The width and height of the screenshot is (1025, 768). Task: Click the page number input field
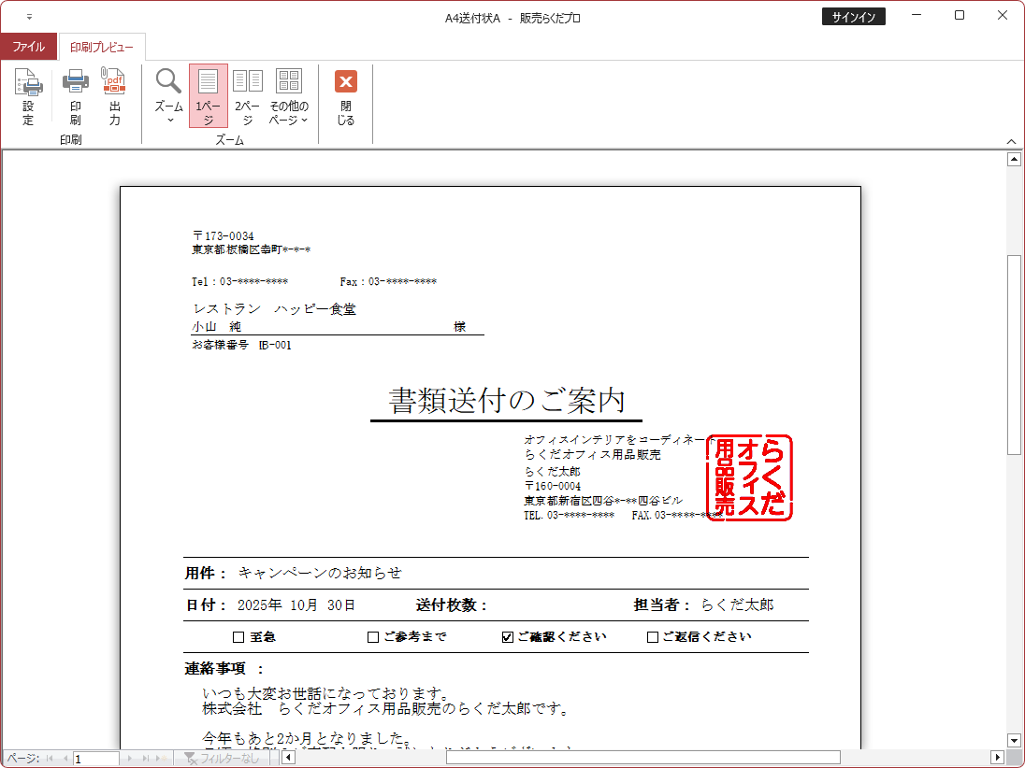tap(95, 759)
